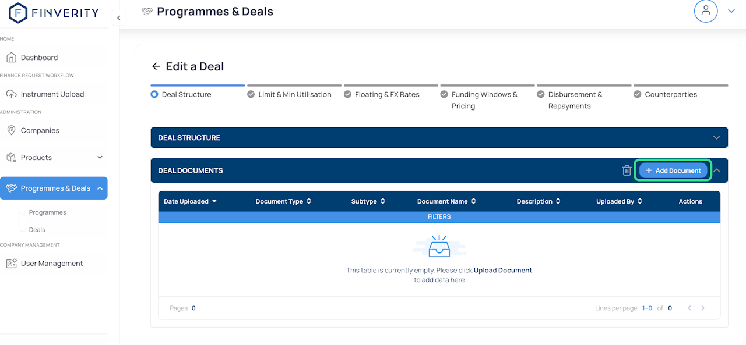
Task: Click the Finverity logo icon
Action: pyautogui.click(x=18, y=13)
